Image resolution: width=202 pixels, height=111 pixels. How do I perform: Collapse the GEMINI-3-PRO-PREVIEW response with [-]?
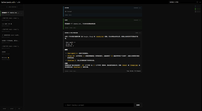tap(140, 33)
